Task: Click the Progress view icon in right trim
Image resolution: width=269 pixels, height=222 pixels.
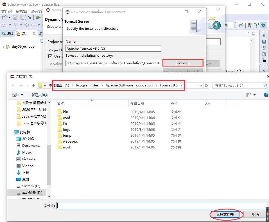Action: coord(264,60)
